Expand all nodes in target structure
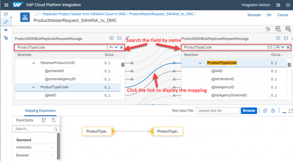The image size is (293, 161). (278, 38)
